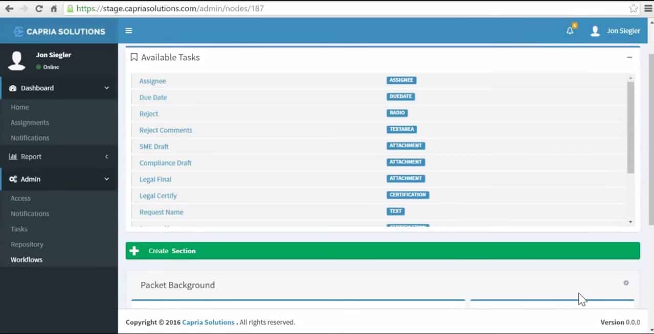Open Packet Background settings gear
654x334 pixels.
(x=626, y=283)
